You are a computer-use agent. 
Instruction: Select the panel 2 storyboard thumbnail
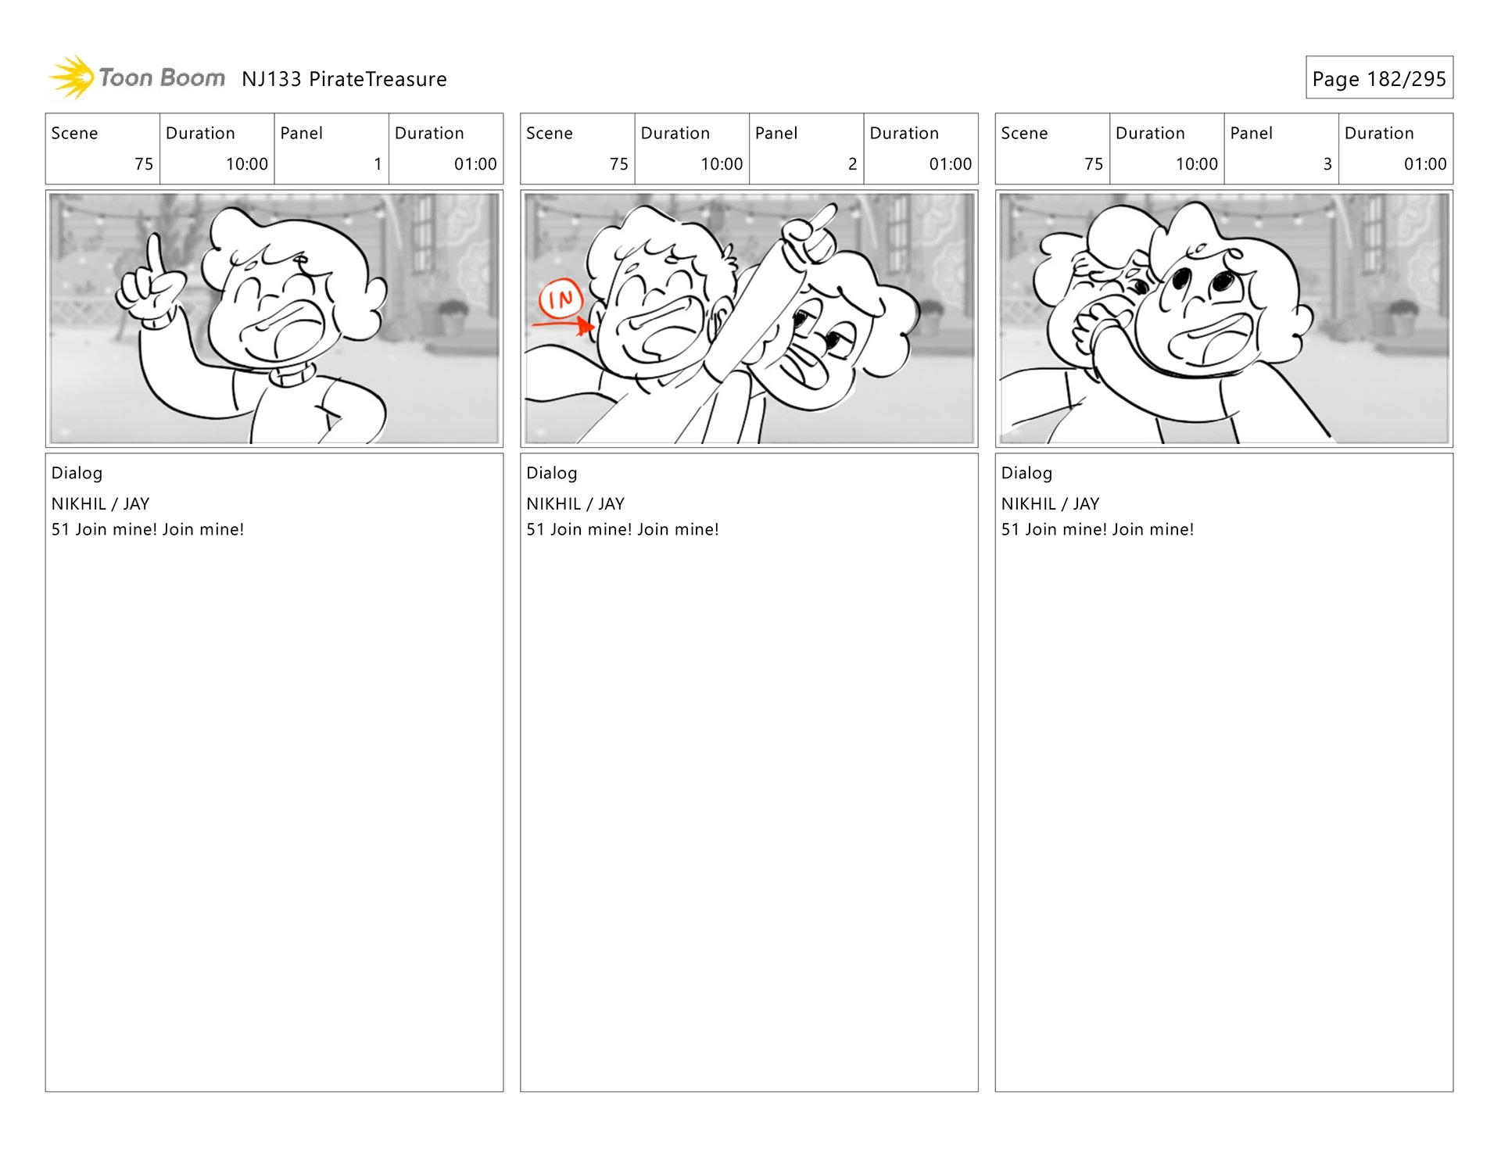pyautogui.click(x=749, y=318)
